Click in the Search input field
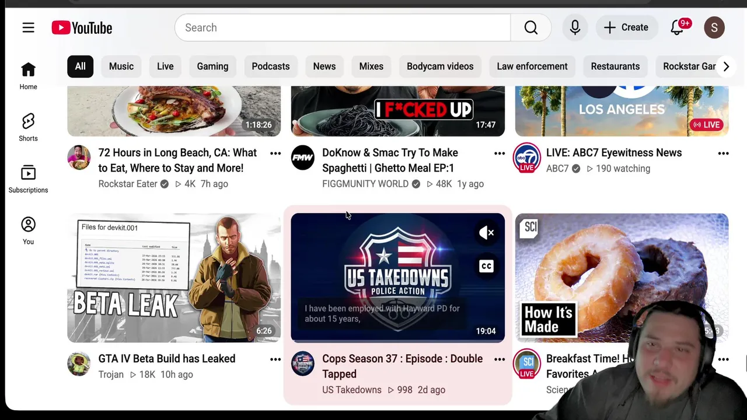747x420 pixels. click(343, 27)
